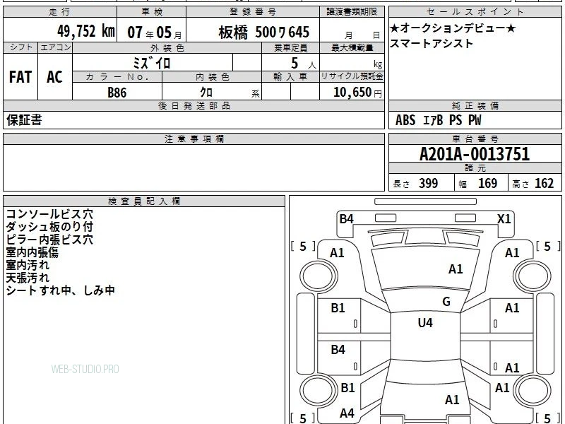Click the 登録番号 header cell
565x424 pixels.
coord(253,12)
